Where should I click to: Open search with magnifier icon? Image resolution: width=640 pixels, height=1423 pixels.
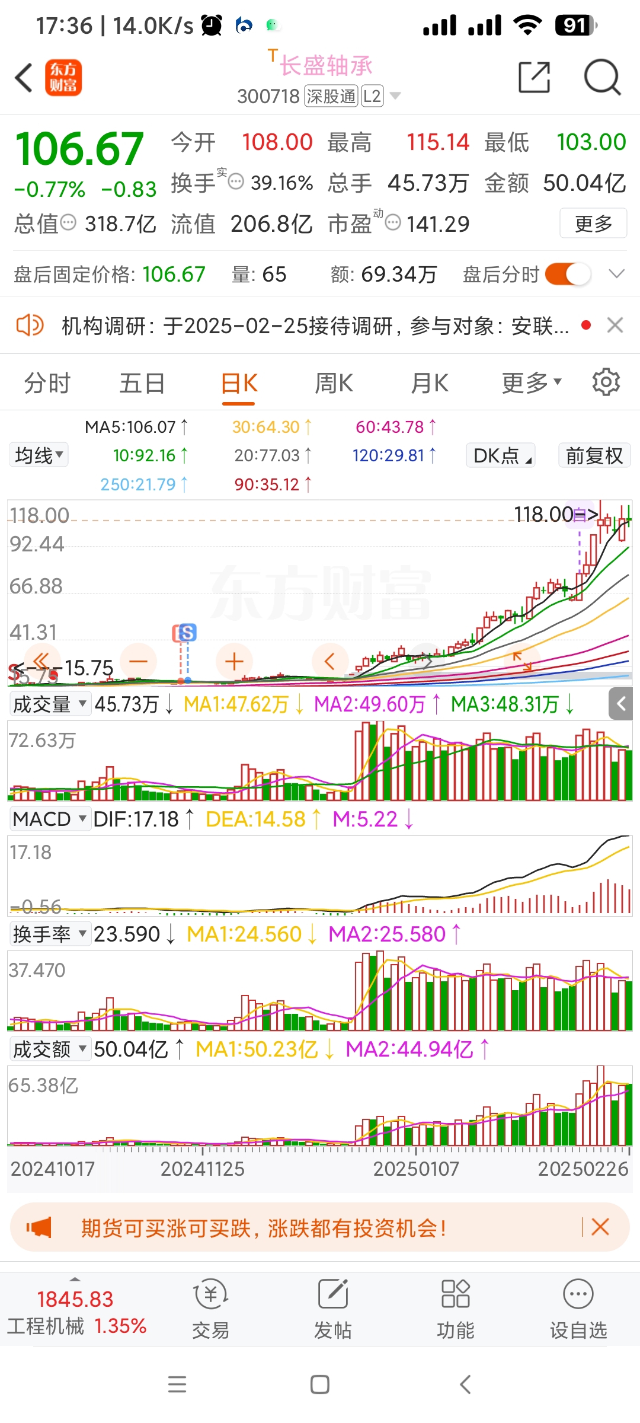(x=602, y=77)
